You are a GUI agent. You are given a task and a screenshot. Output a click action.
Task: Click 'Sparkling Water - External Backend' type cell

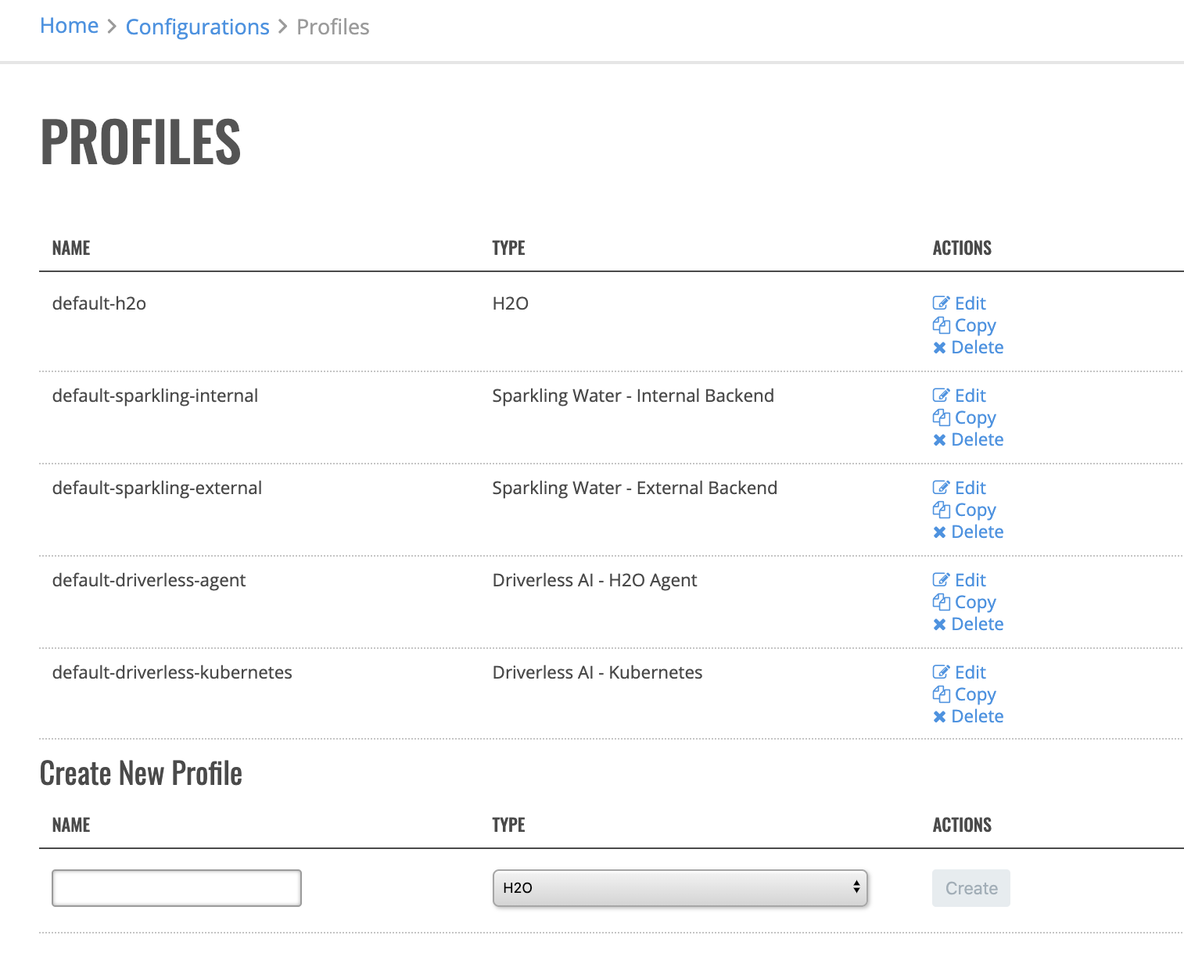pos(635,489)
